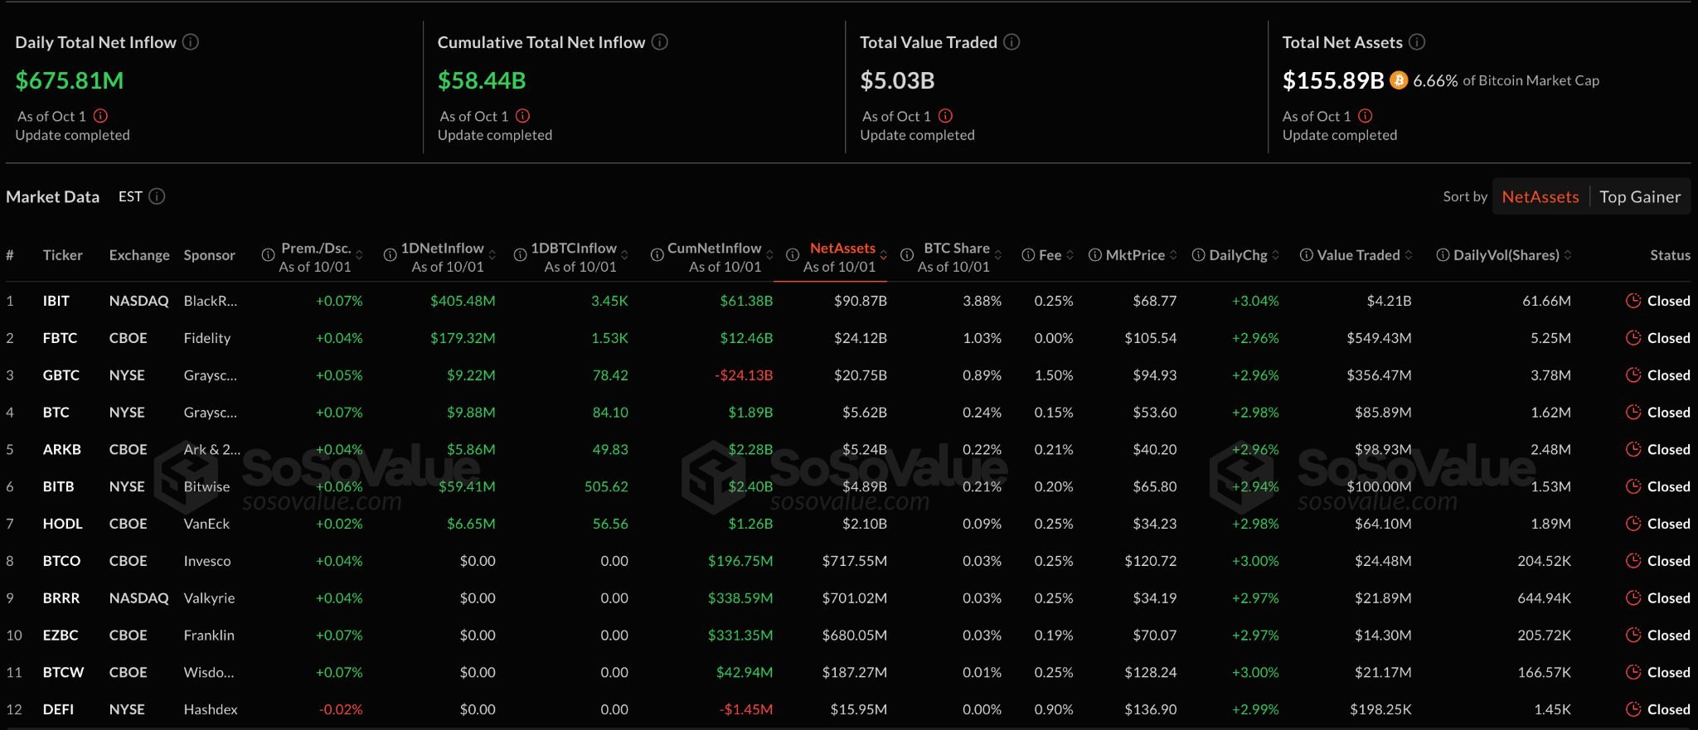The width and height of the screenshot is (1698, 730).
Task: Select the DEFI ticker in the last row
Action: point(58,709)
